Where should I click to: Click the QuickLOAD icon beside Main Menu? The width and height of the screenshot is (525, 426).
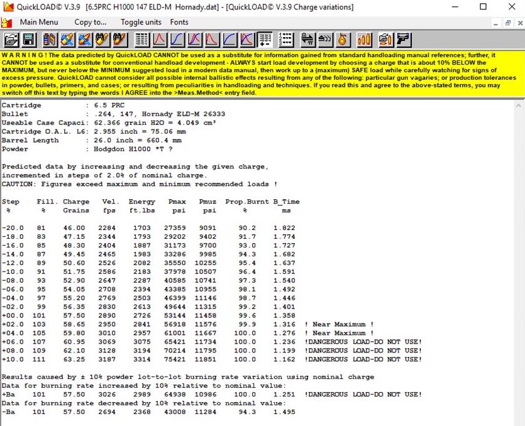[x=7, y=23]
